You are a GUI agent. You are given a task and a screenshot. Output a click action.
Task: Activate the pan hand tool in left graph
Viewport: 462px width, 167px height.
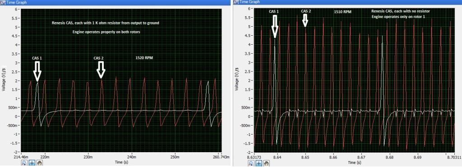click(x=40, y=162)
